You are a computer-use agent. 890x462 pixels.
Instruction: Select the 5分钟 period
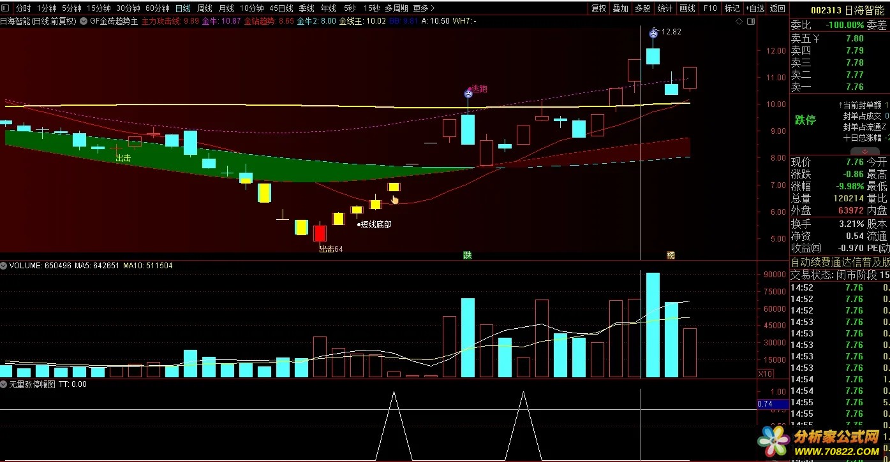71,8
